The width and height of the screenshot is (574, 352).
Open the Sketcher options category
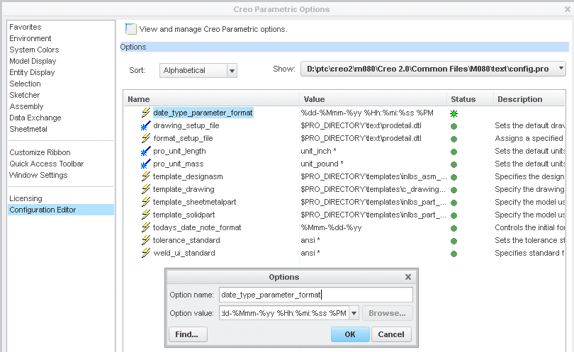click(25, 95)
